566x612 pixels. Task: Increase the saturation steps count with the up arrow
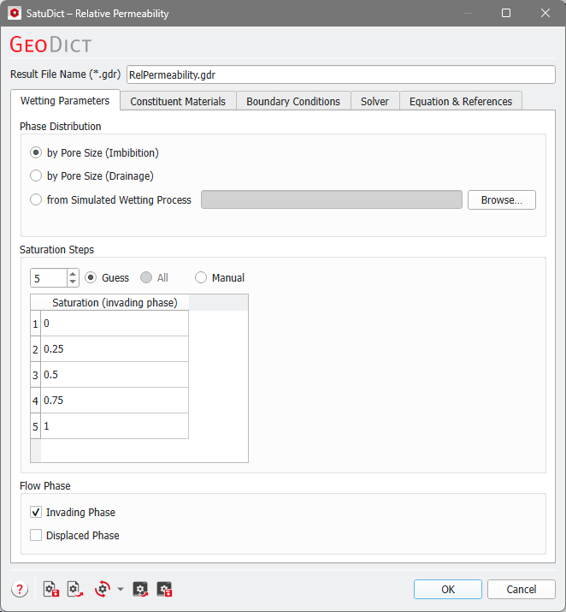point(73,274)
